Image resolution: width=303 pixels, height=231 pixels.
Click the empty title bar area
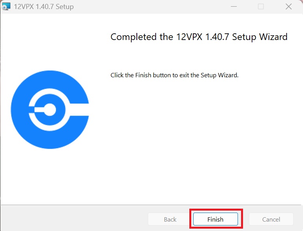(x=151, y=7)
